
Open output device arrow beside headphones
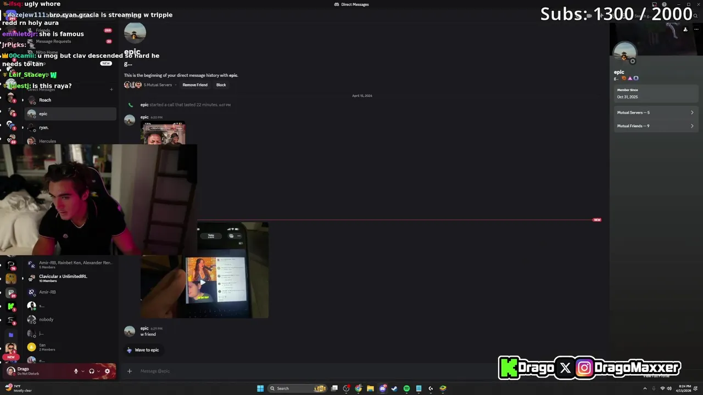[x=98, y=371]
